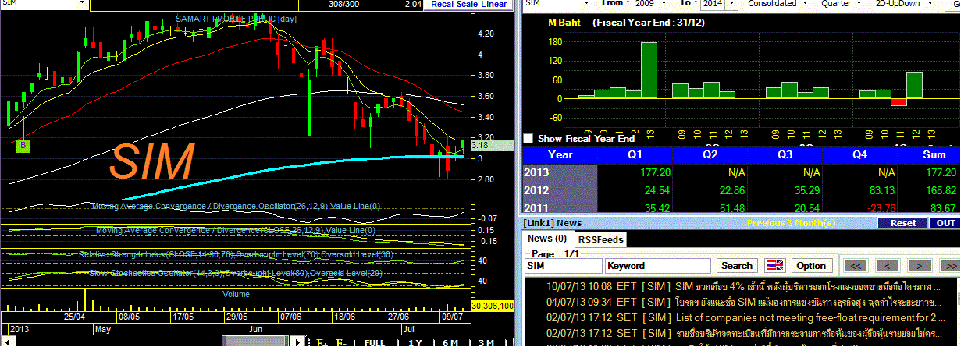The width and height of the screenshot is (975, 354).
Task: Open the second 02/07/13 17:12 SET news item
Action: point(742,333)
